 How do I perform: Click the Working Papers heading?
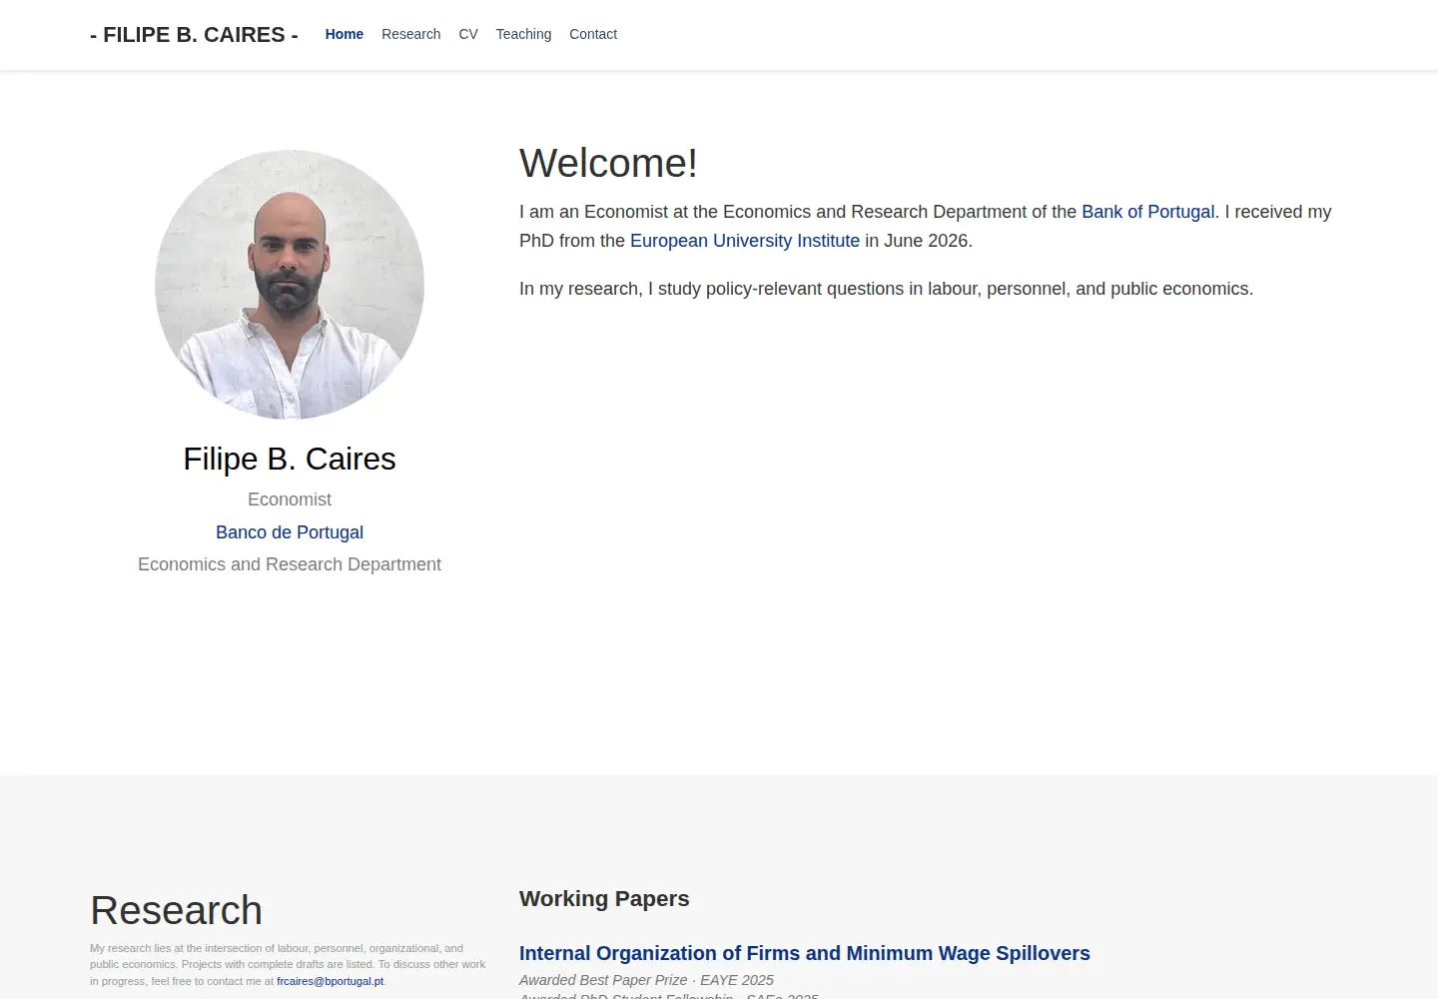pos(604,898)
